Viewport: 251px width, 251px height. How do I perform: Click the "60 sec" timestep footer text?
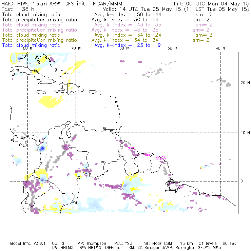click(x=229, y=244)
